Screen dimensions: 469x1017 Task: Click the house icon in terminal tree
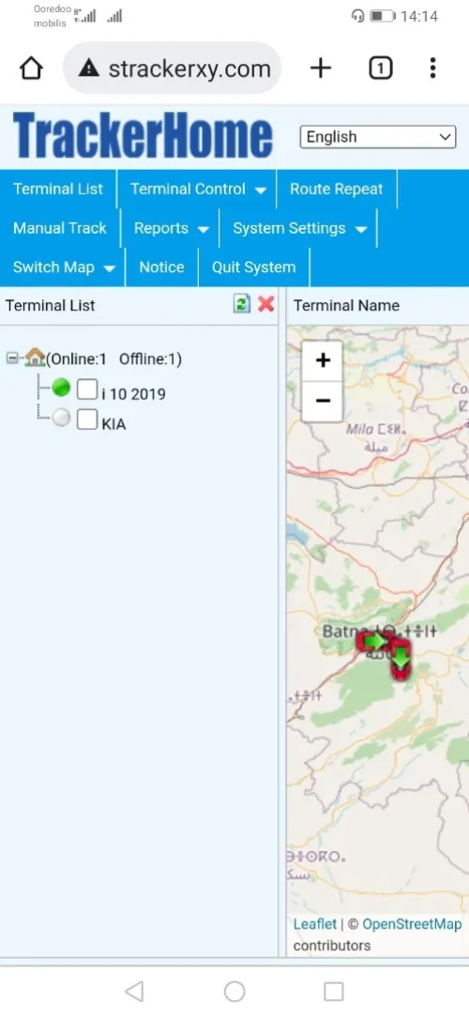click(x=35, y=357)
